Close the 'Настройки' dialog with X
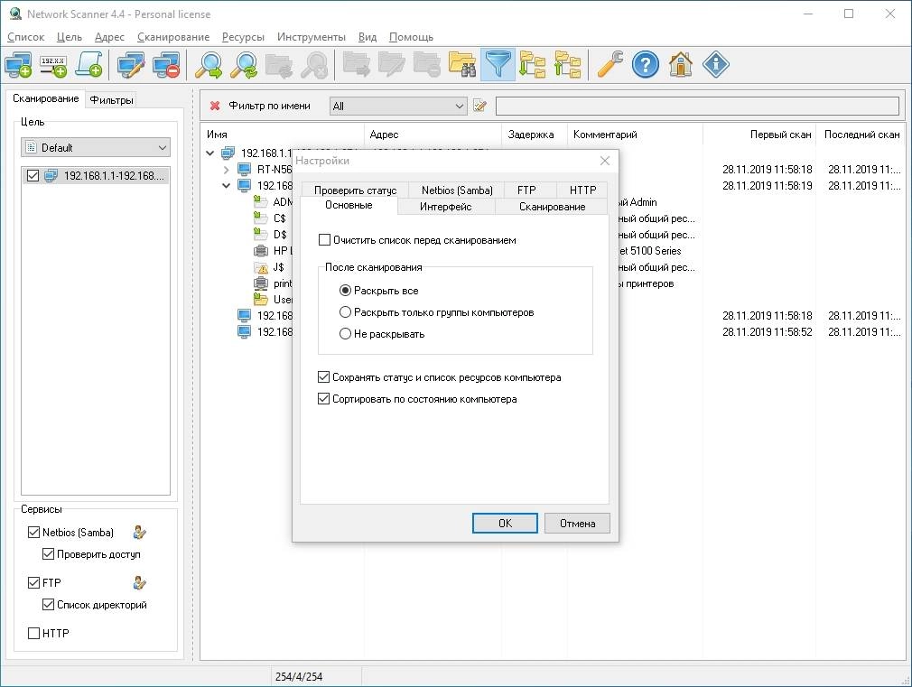This screenshot has width=912, height=687. click(605, 161)
